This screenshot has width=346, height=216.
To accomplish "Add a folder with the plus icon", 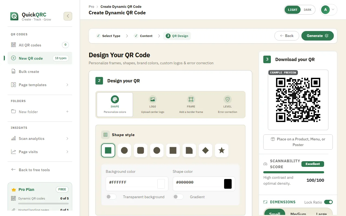I will [x=67, y=112].
